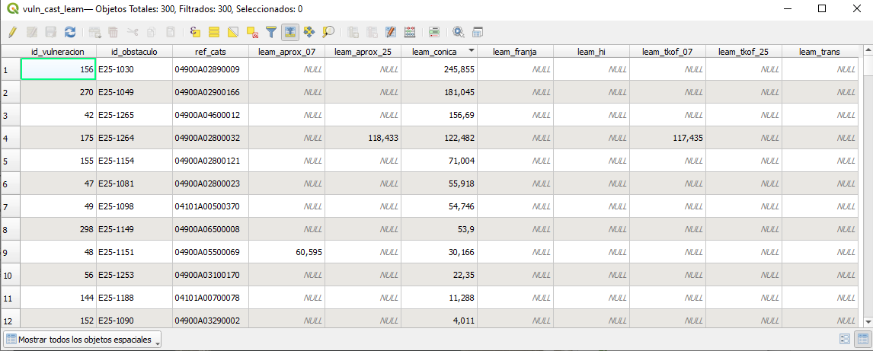Viewport: 873px width, 351px height.
Task: Toggle sort order on leam_conica header
Action: 440,51
